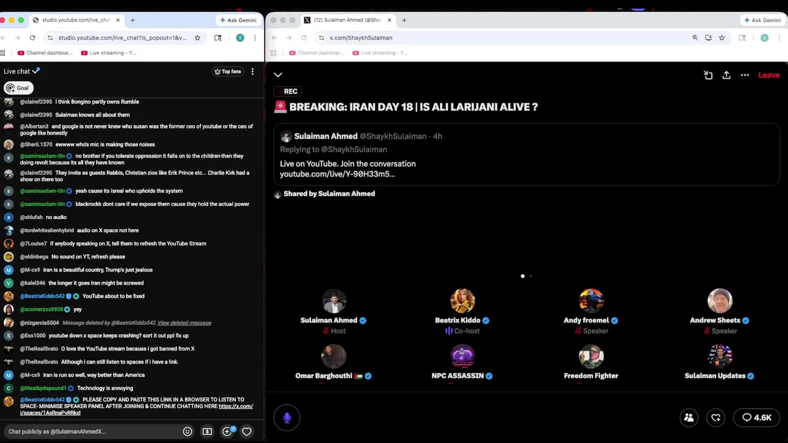
Task: Open 'Channel dashboard' bookmark in YouTube studio window
Action: pyautogui.click(x=46, y=53)
